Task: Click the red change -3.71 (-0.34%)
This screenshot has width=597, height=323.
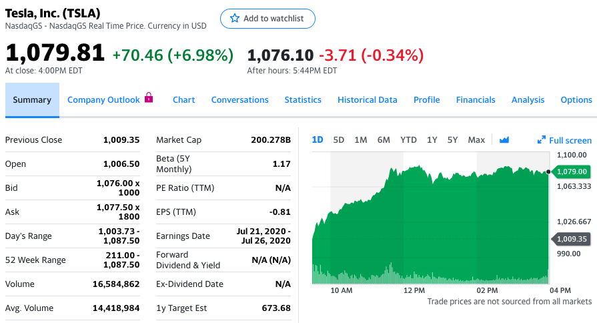Action: [x=372, y=55]
